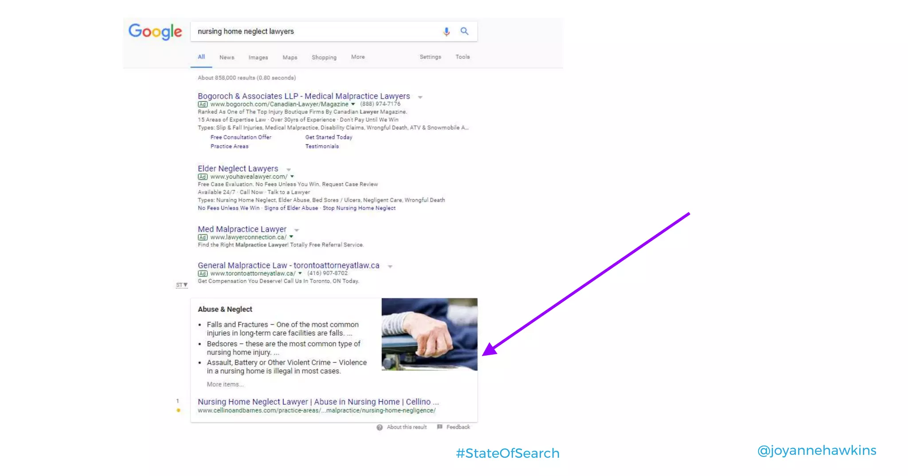Viewport: 908px width, 476px height.
Task: Click the wheelchair hand snippet image
Action: 429,334
